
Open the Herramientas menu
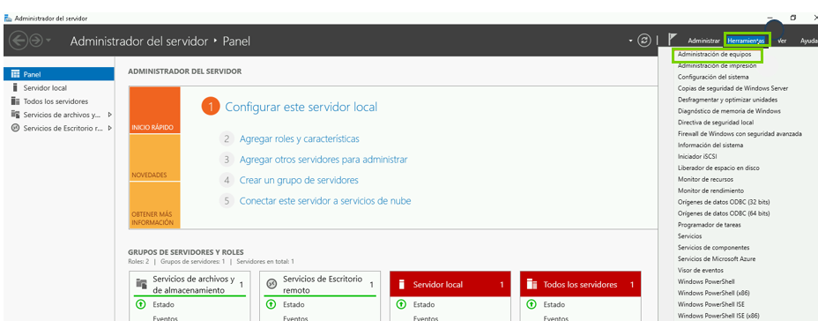pos(746,41)
